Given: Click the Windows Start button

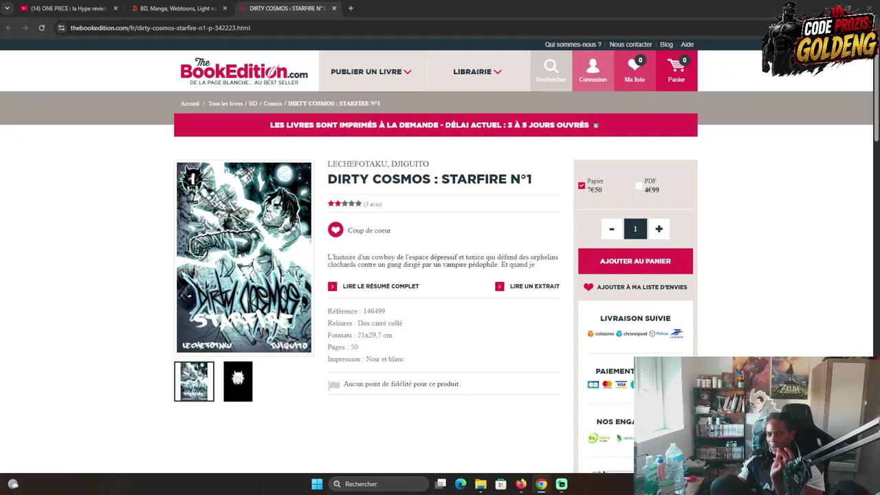Looking at the screenshot, I should (317, 484).
